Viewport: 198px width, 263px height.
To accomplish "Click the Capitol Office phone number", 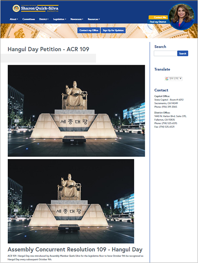I will click(169, 107).
